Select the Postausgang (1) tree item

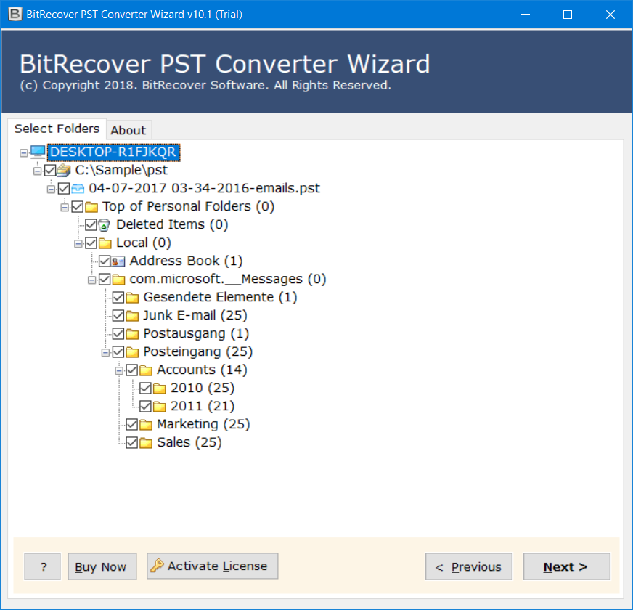(196, 333)
